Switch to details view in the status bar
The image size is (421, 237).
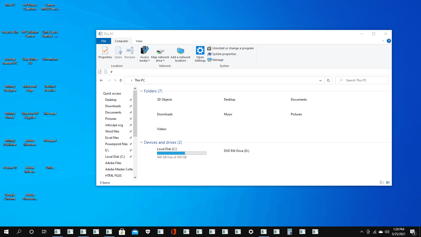click(382, 182)
